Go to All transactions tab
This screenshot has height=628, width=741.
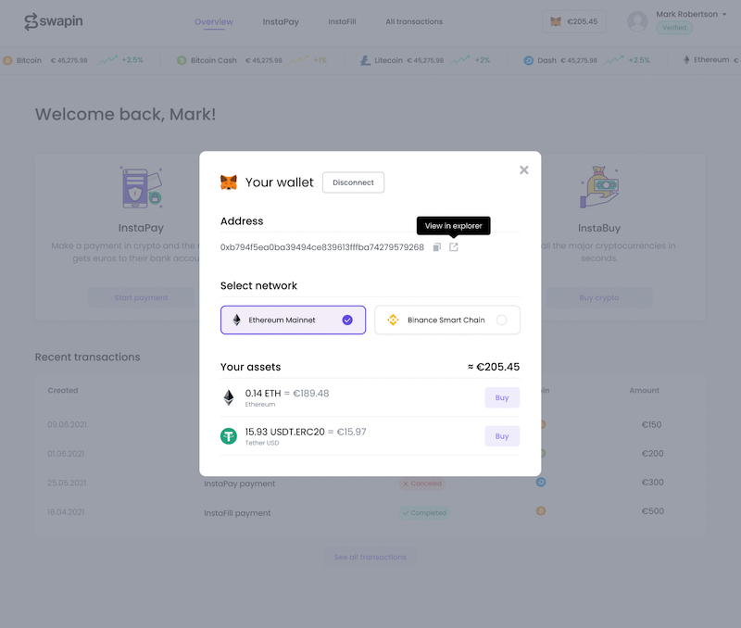[x=414, y=21]
